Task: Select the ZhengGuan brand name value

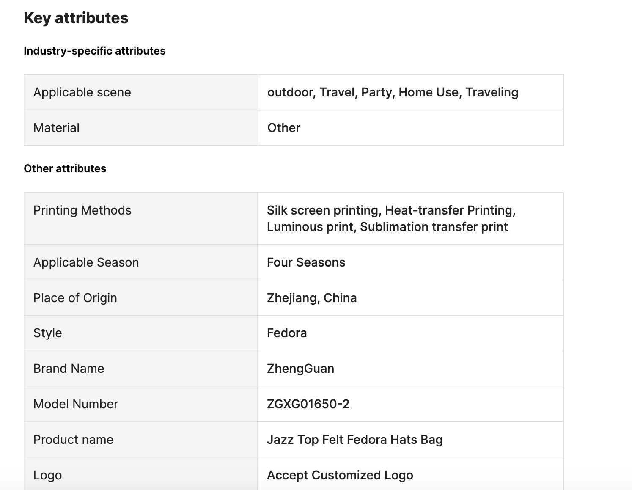Action: (301, 369)
